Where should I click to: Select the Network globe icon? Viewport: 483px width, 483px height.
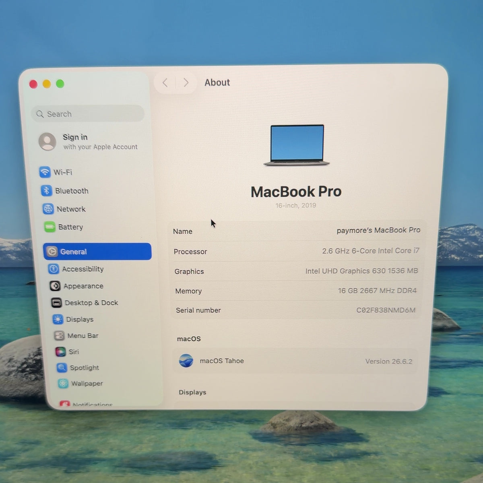coord(48,208)
